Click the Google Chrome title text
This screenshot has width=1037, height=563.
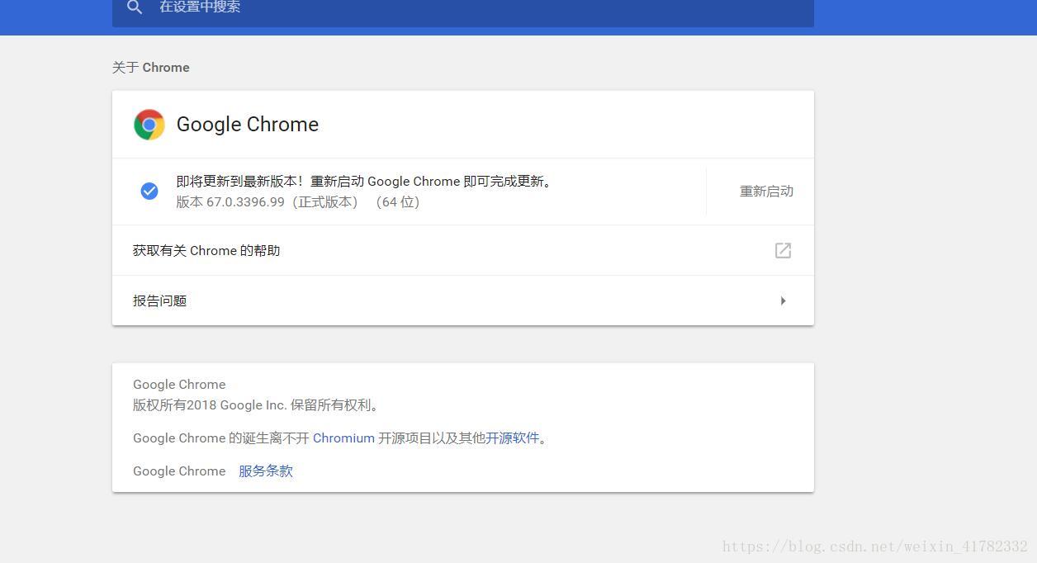click(x=248, y=125)
